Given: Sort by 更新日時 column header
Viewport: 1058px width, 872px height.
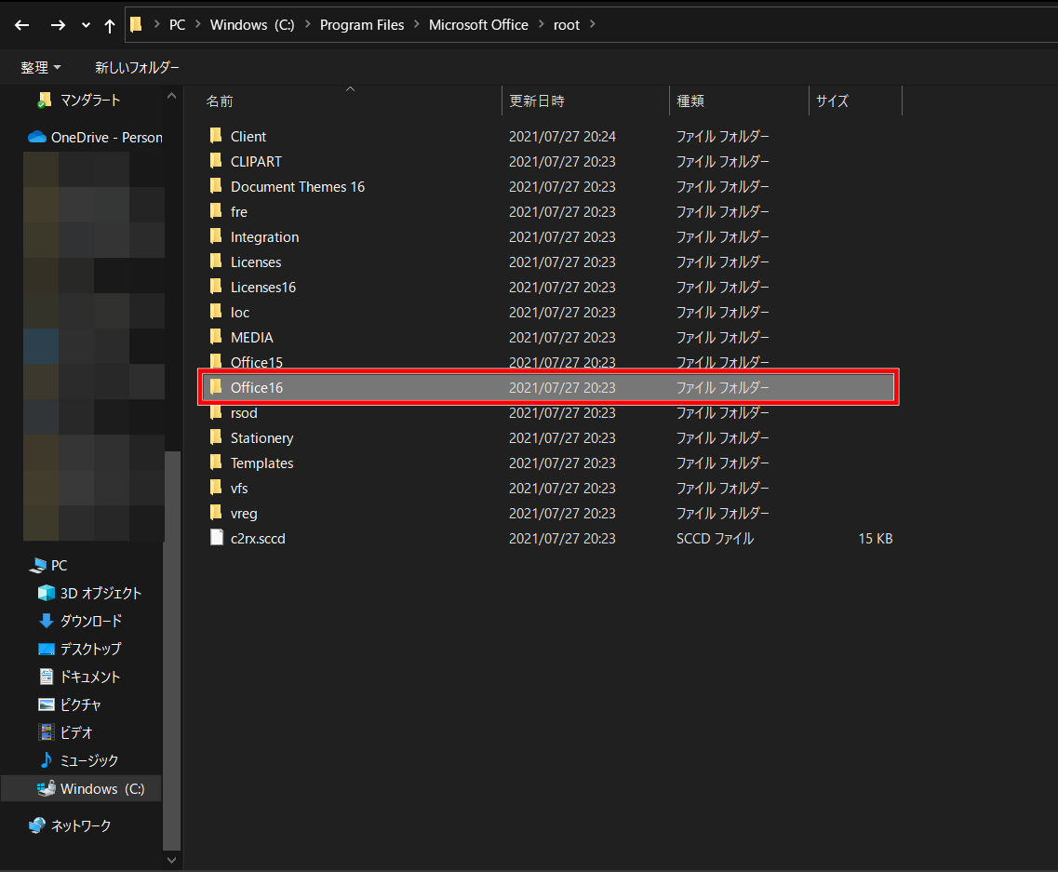Looking at the screenshot, I should point(536,101).
